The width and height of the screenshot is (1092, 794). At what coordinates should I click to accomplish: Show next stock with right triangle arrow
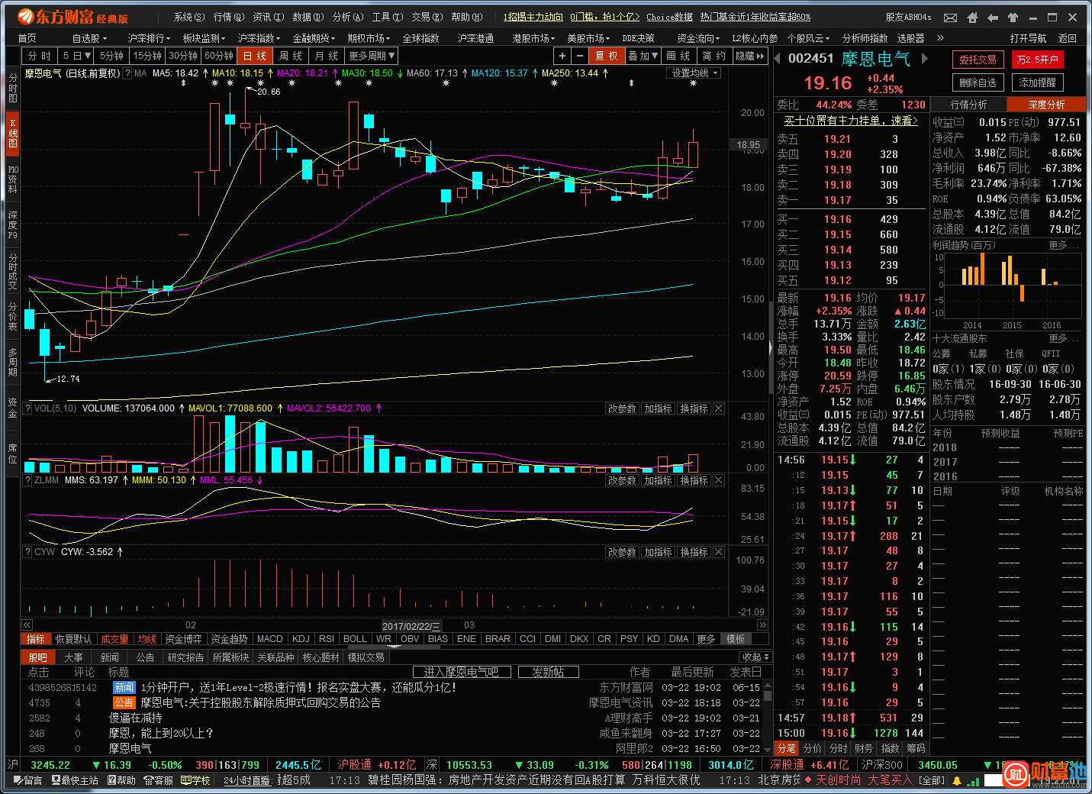click(924, 58)
